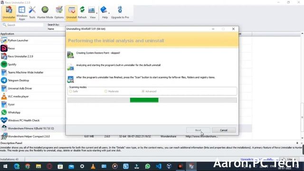This screenshot has width=304, height=171.
Task: Open the Windows Start menu
Action: pyautogui.click(x=5, y=166)
